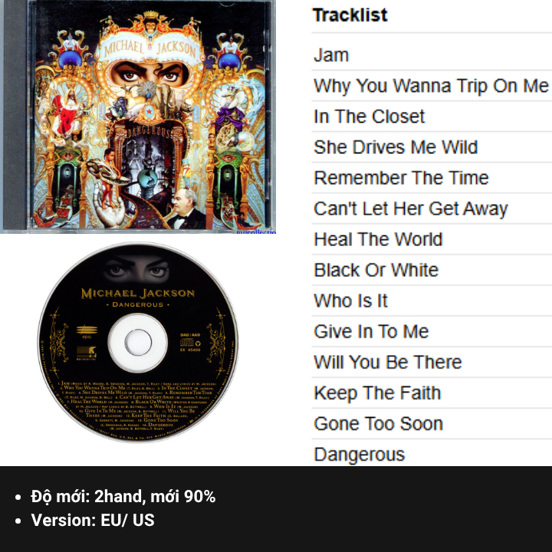Select the Remember The Time track
The width and height of the screenshot is (552, 552).
click(x=401, y=178)
